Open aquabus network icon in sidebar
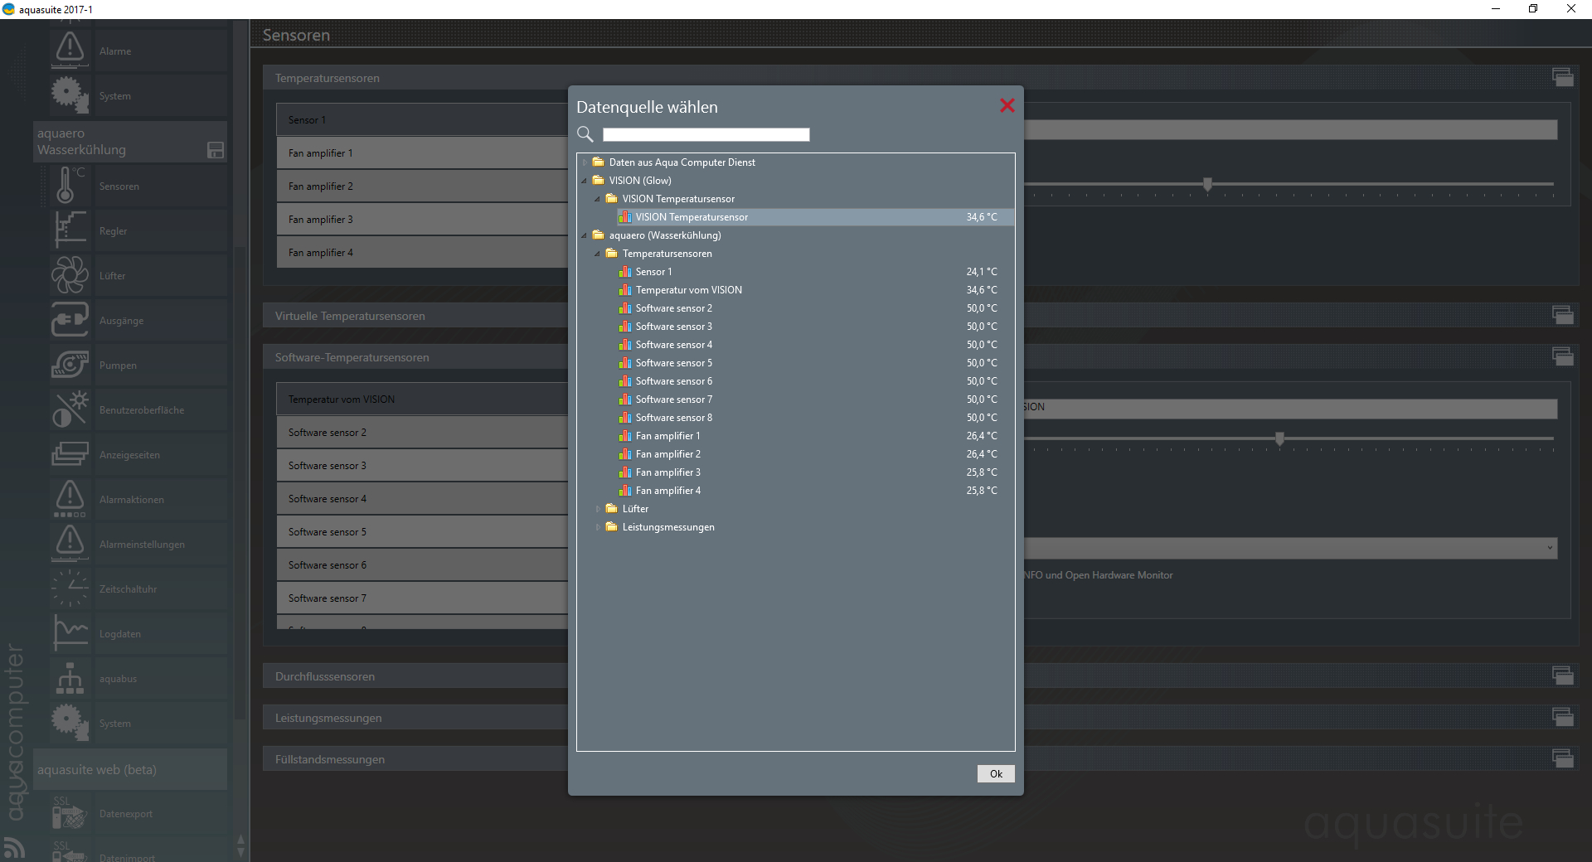Viewport: 1592px width, 862px height. click(x=70, y=678)
